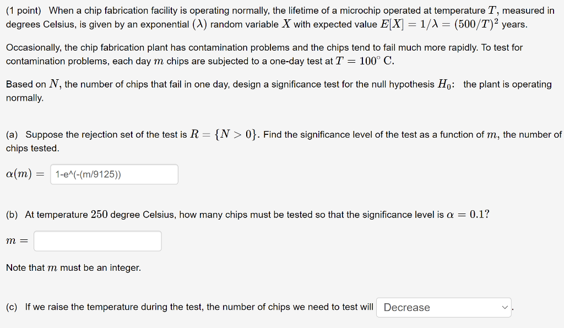The height and width of the screenshot is (328, 564).
Task: Place cursor in the empty part (b) box
Action: click(x=97, y=240)
